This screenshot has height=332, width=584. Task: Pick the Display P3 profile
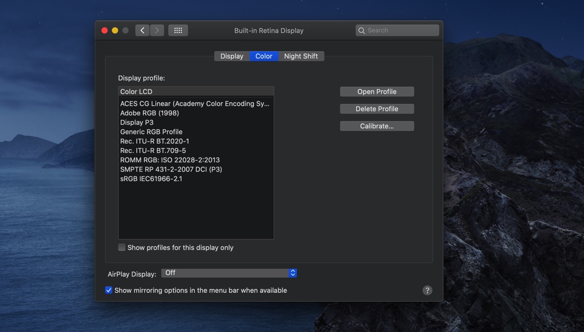pyautogui.click(x=196, y=123)
